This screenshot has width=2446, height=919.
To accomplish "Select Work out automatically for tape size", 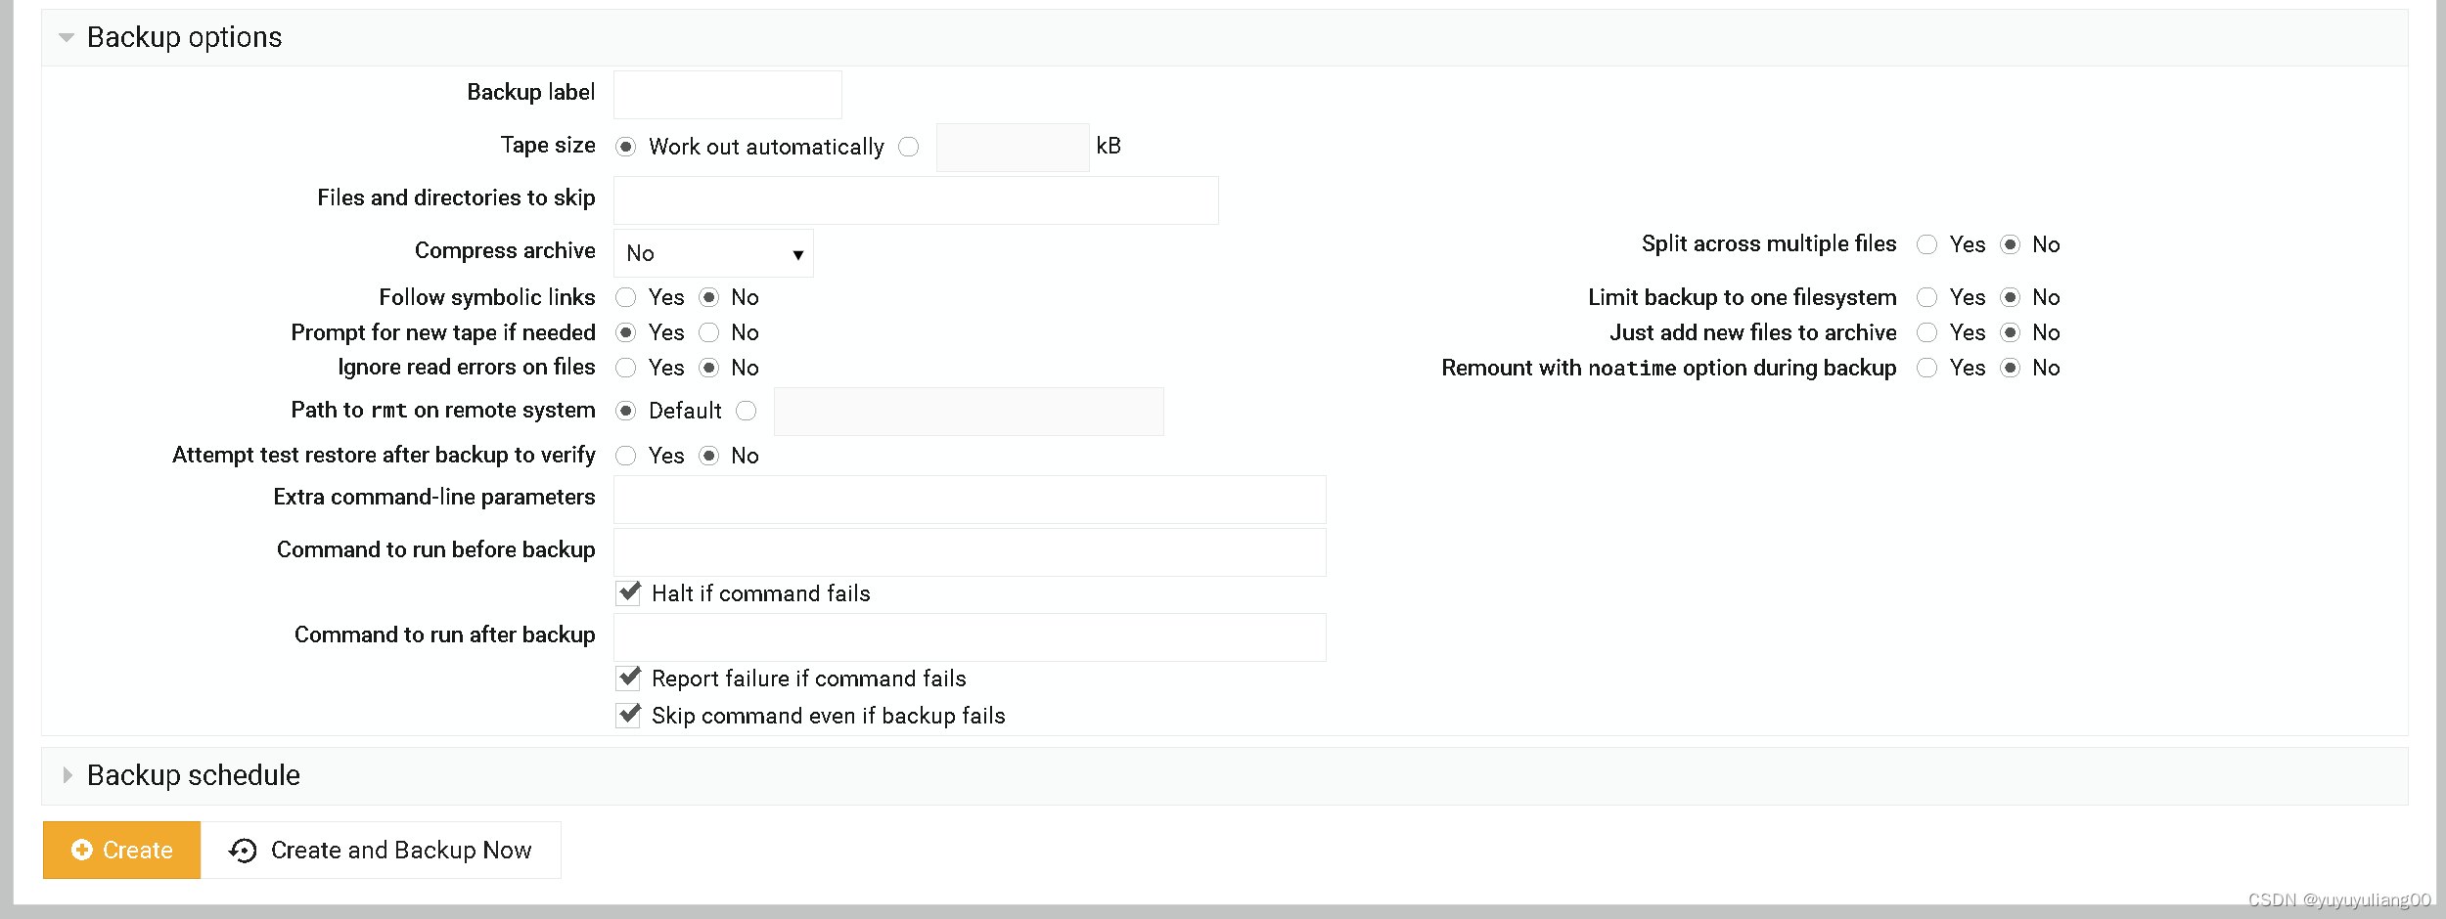I will pos(626,147).
